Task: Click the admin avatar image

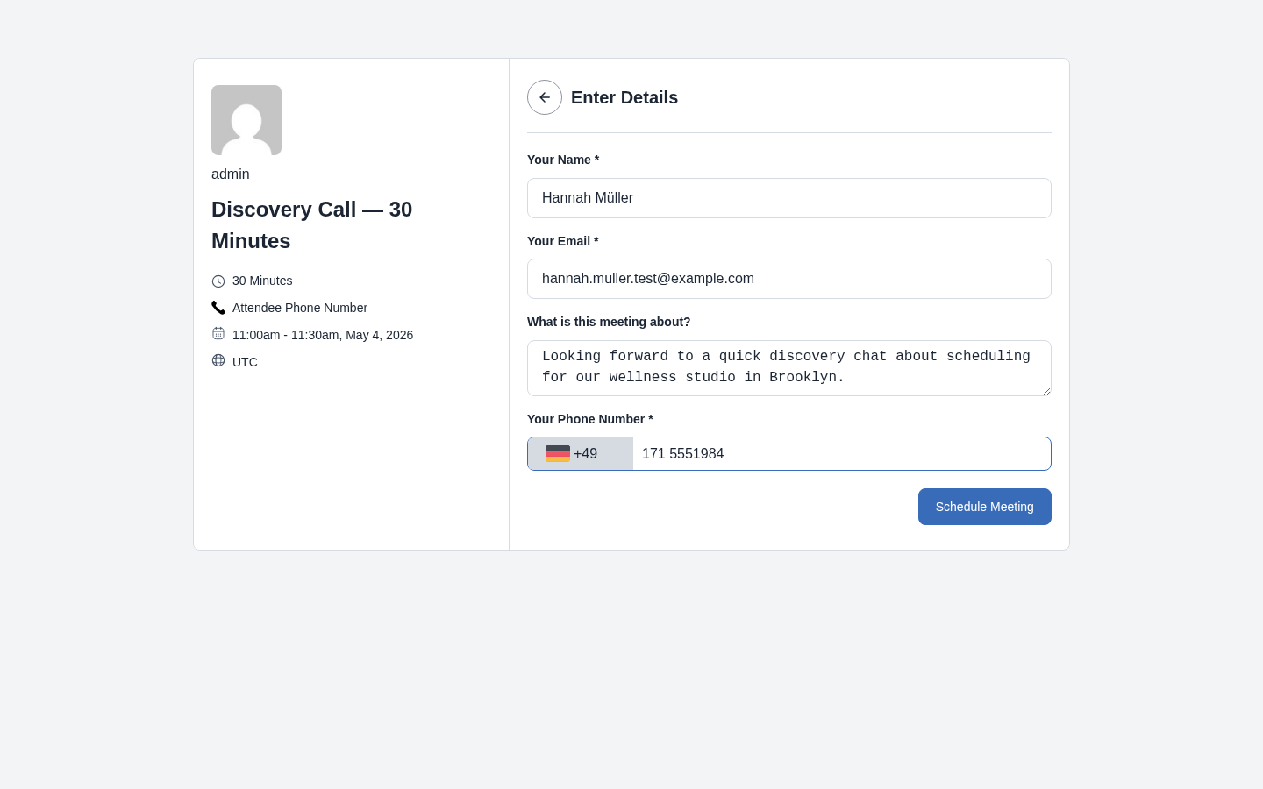Action: click(x=246, y=120)
